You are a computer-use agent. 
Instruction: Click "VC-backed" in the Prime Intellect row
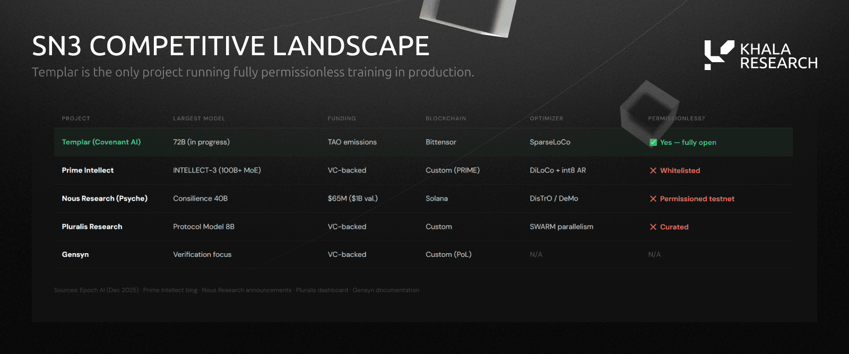coord(347,170)
